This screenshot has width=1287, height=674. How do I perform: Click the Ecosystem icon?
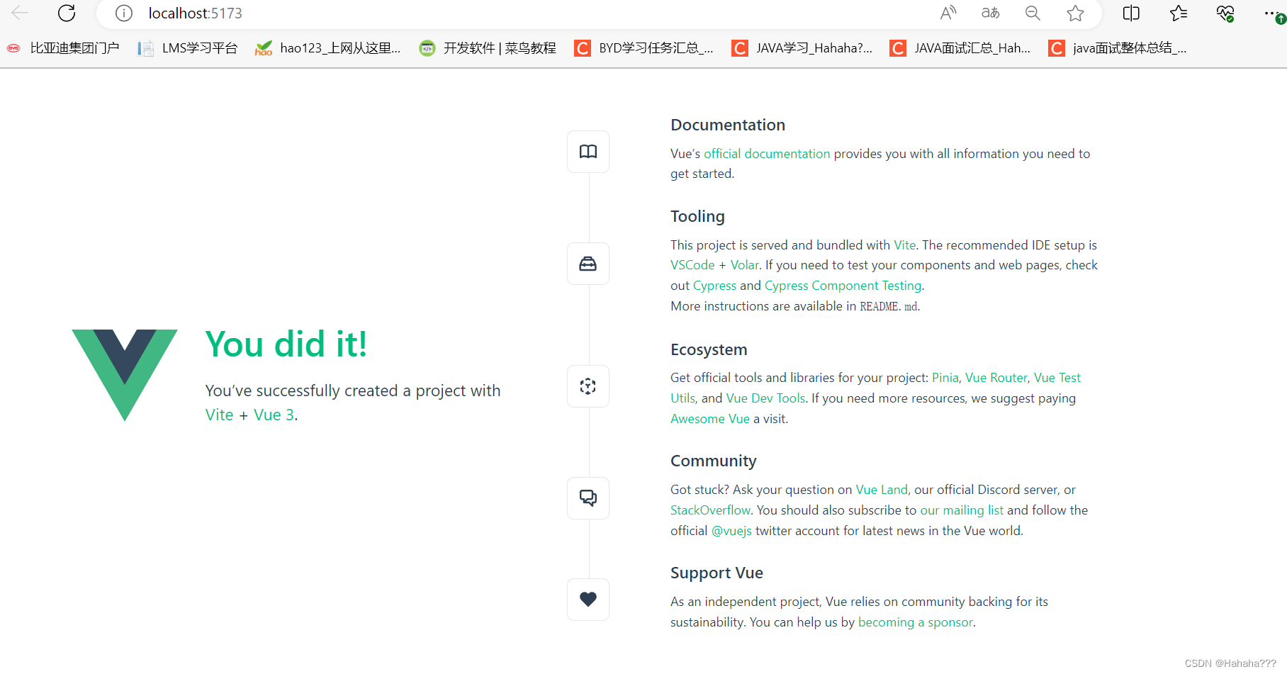[x=588, y=386]
